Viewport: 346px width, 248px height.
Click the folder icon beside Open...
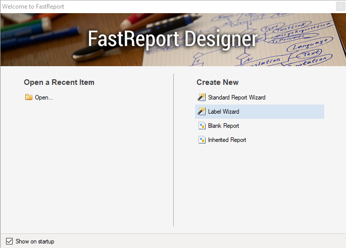click(x=29, y=97)
